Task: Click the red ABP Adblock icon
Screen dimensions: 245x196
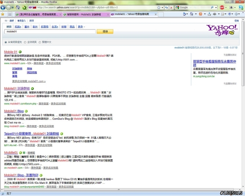Action: tap(222, 7)
